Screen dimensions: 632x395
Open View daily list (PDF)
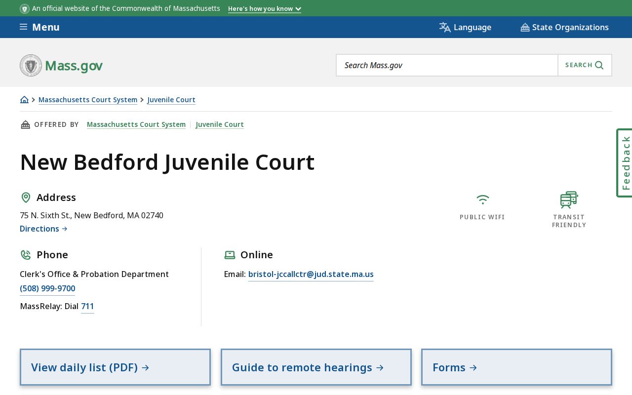(x=115, y=367)
